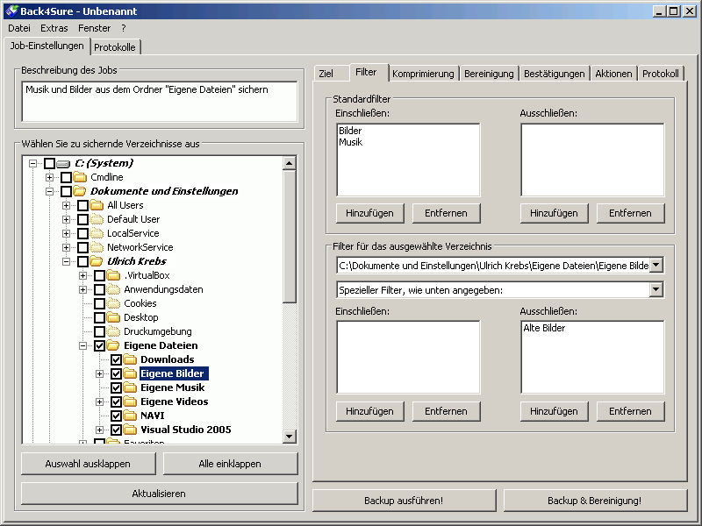Open the directory path dropdown
Viewport: 702px width, 526px height.
coord(655,265)
